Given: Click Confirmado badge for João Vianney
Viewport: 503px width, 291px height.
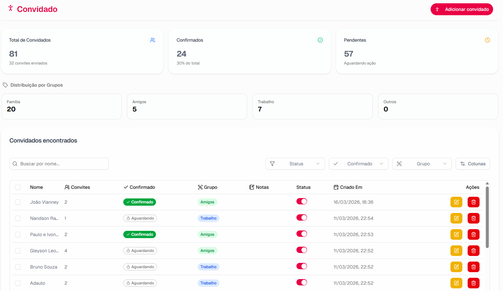Looking at the screenshot, I should [139, 202].
